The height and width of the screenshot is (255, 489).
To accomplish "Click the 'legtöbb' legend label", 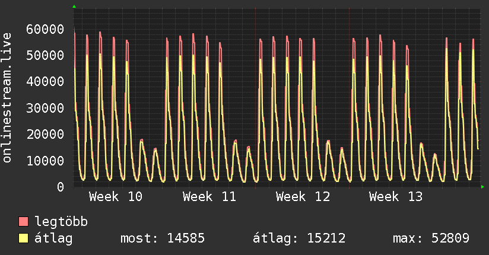I will pos(61,222).
